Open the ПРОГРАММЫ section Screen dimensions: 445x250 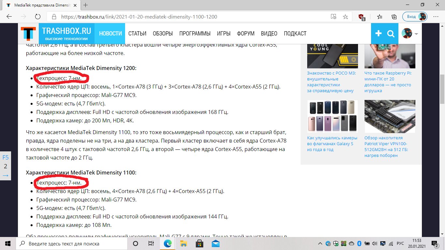point(195,34)
